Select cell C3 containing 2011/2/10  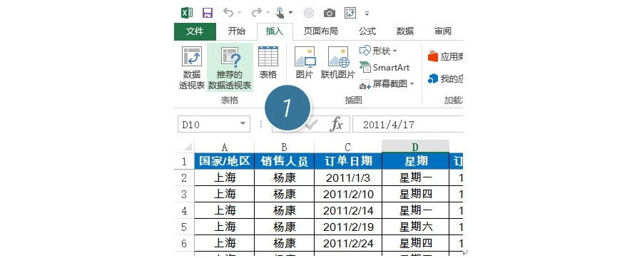[348, 194]
